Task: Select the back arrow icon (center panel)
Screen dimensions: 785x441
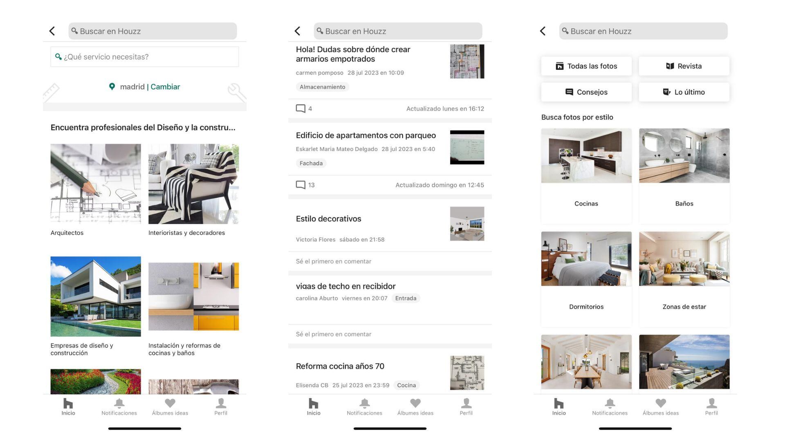Action: coord(298,31)
